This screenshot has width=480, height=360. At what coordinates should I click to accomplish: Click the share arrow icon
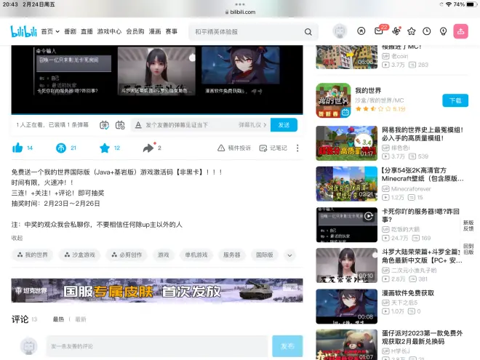(x=148, y=148)
